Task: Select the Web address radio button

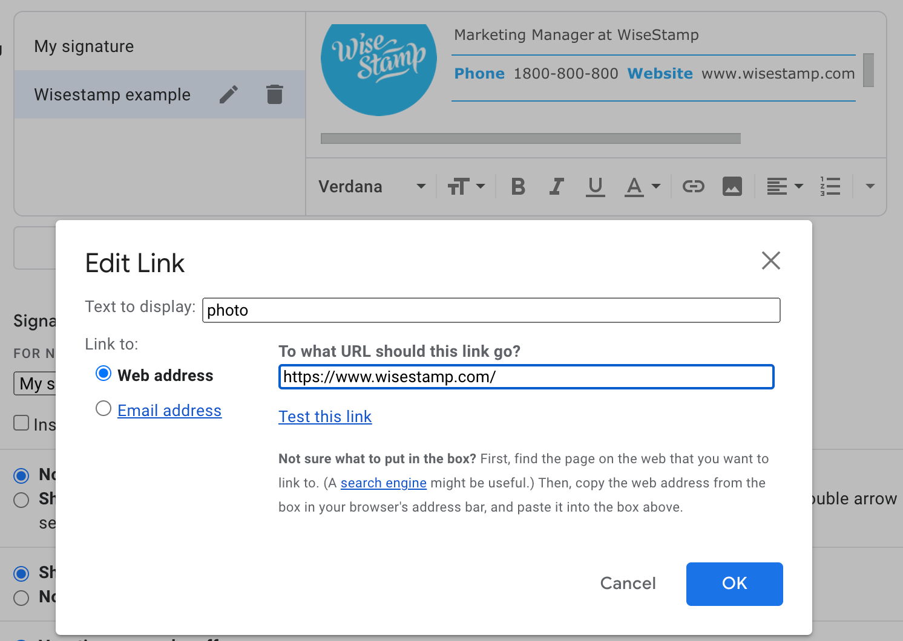Action: pos(103,374)
